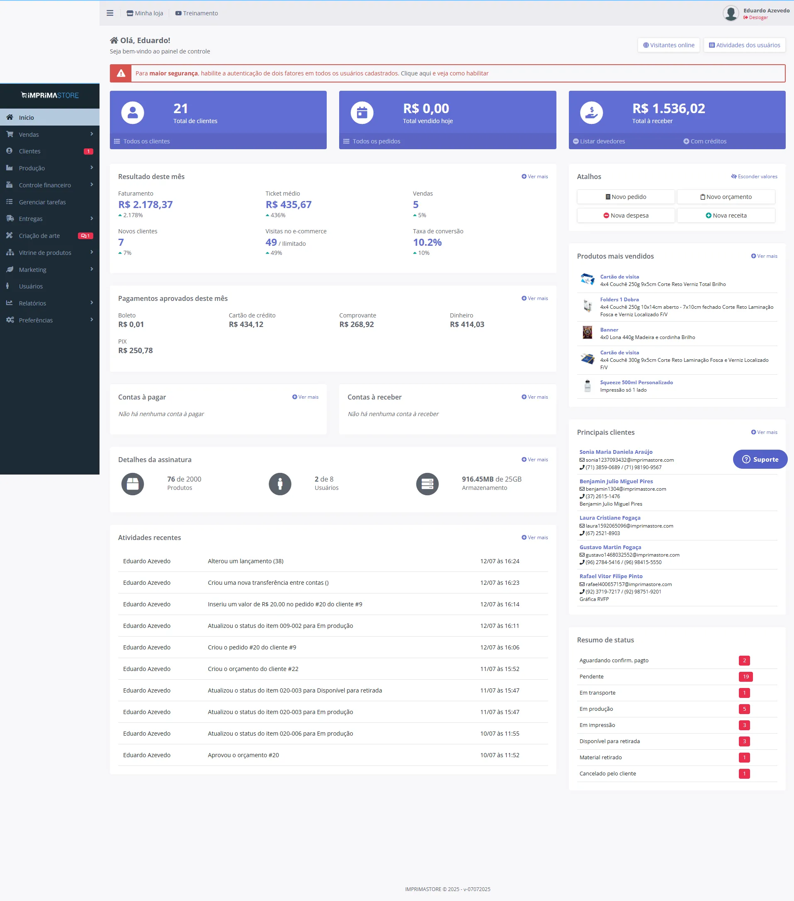Open Gerenciar tarefas from the sidebar
Screen dimensions: 794x901
point(42,202)
